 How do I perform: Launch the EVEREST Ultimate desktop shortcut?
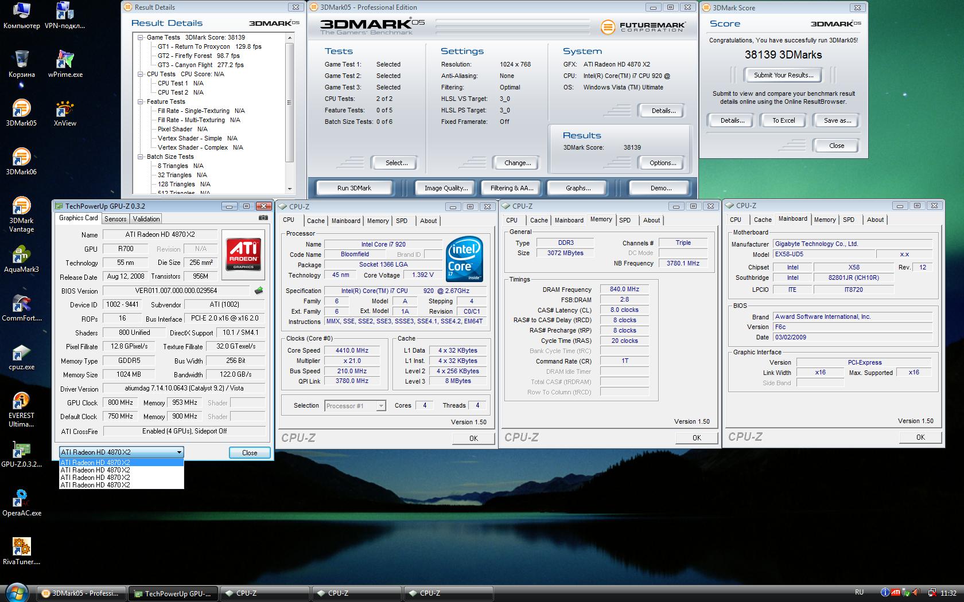(21, 409)
